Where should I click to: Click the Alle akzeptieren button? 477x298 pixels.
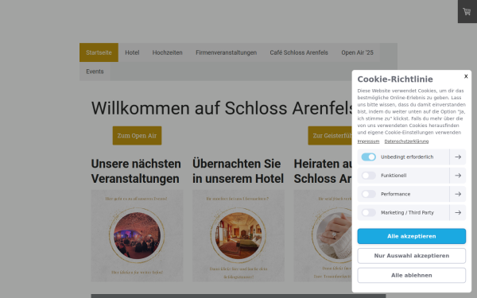(411, 236)
